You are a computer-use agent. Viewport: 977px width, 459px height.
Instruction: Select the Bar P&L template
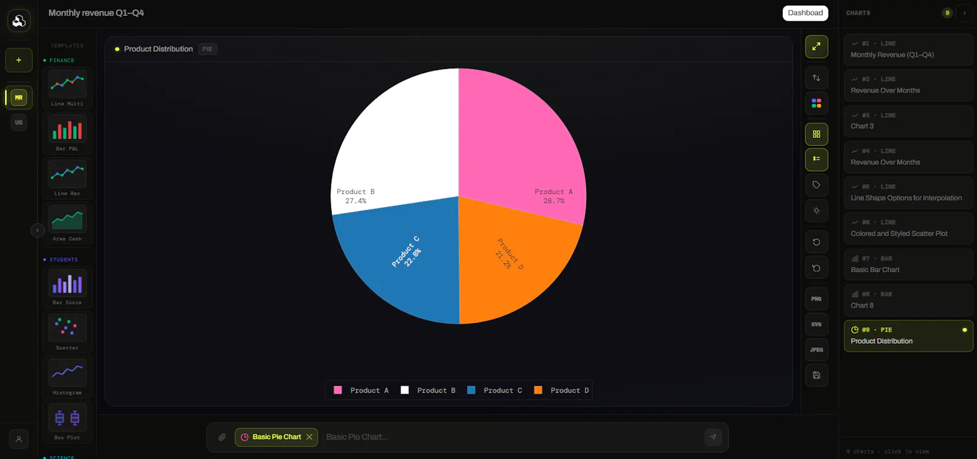click(x=67, y=133)
